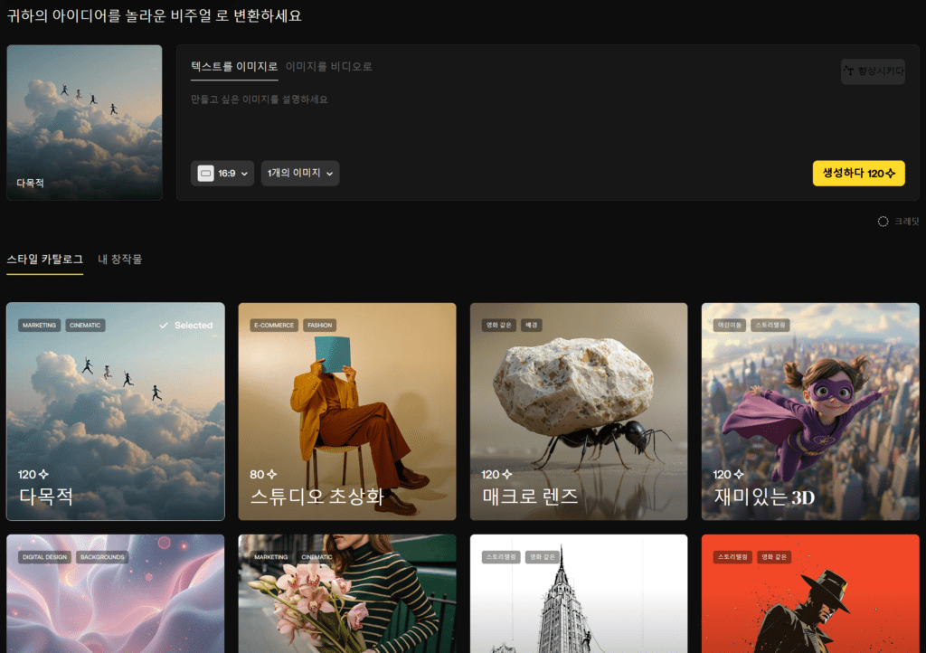Click the CINEMATIC tag on the orchid card
The height and width of the screenshot is (653, 926).
coord(317,557)
